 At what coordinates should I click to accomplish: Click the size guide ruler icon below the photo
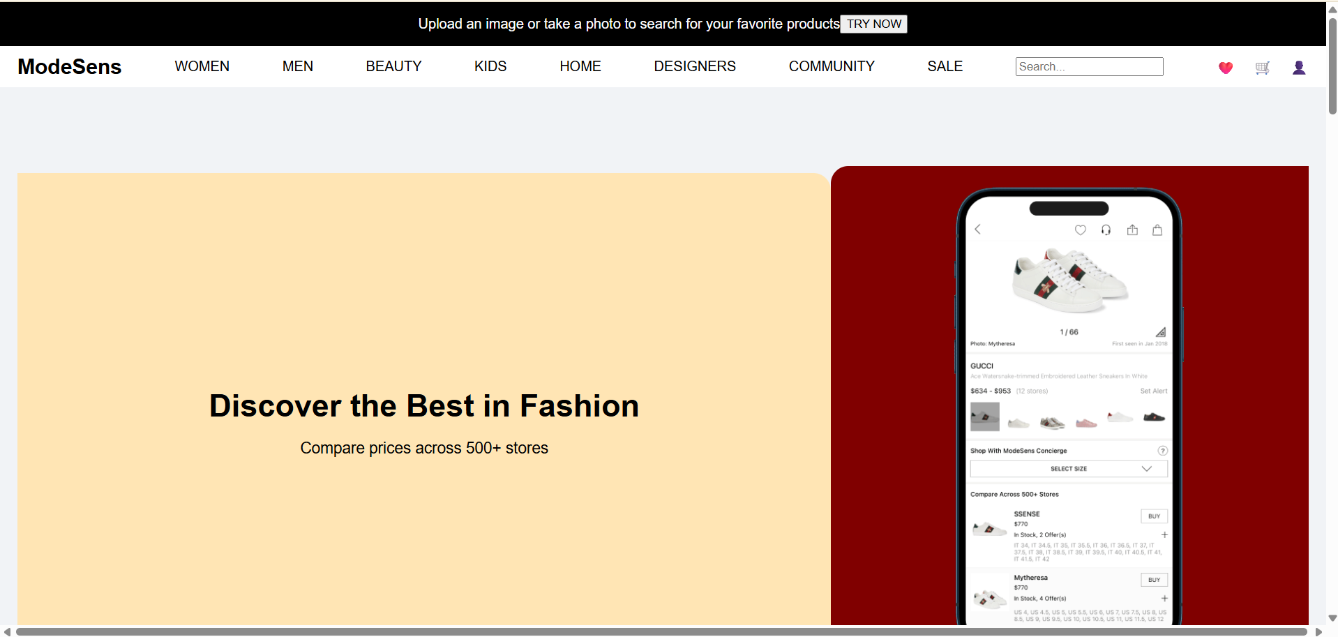click(1160, 332)
